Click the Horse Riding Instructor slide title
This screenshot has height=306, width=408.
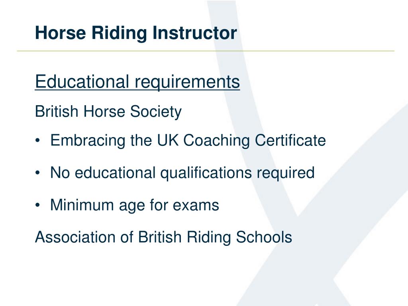pyautogui.click(x=136, y=33)
